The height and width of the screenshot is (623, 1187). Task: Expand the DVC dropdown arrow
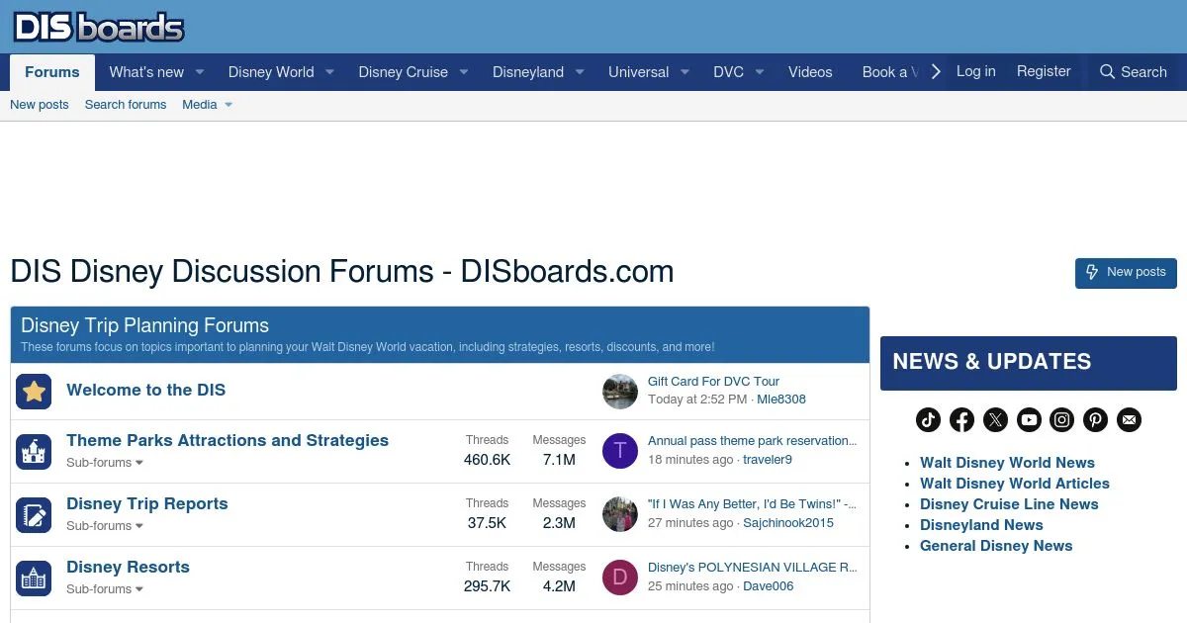click(760, 72)
